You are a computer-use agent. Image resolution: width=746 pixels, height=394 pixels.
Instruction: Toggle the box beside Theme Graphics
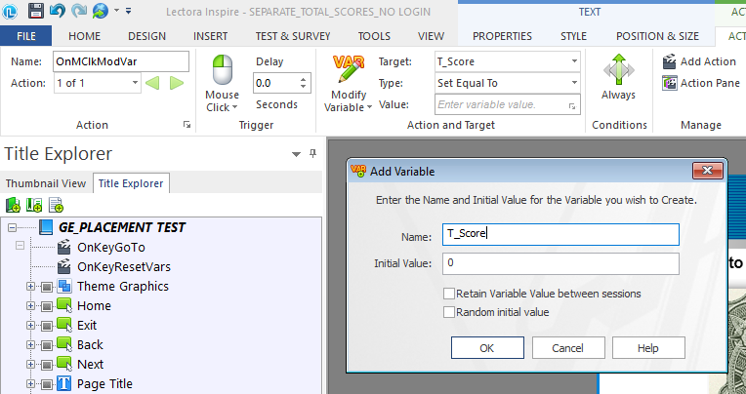(x=47, y=287)
